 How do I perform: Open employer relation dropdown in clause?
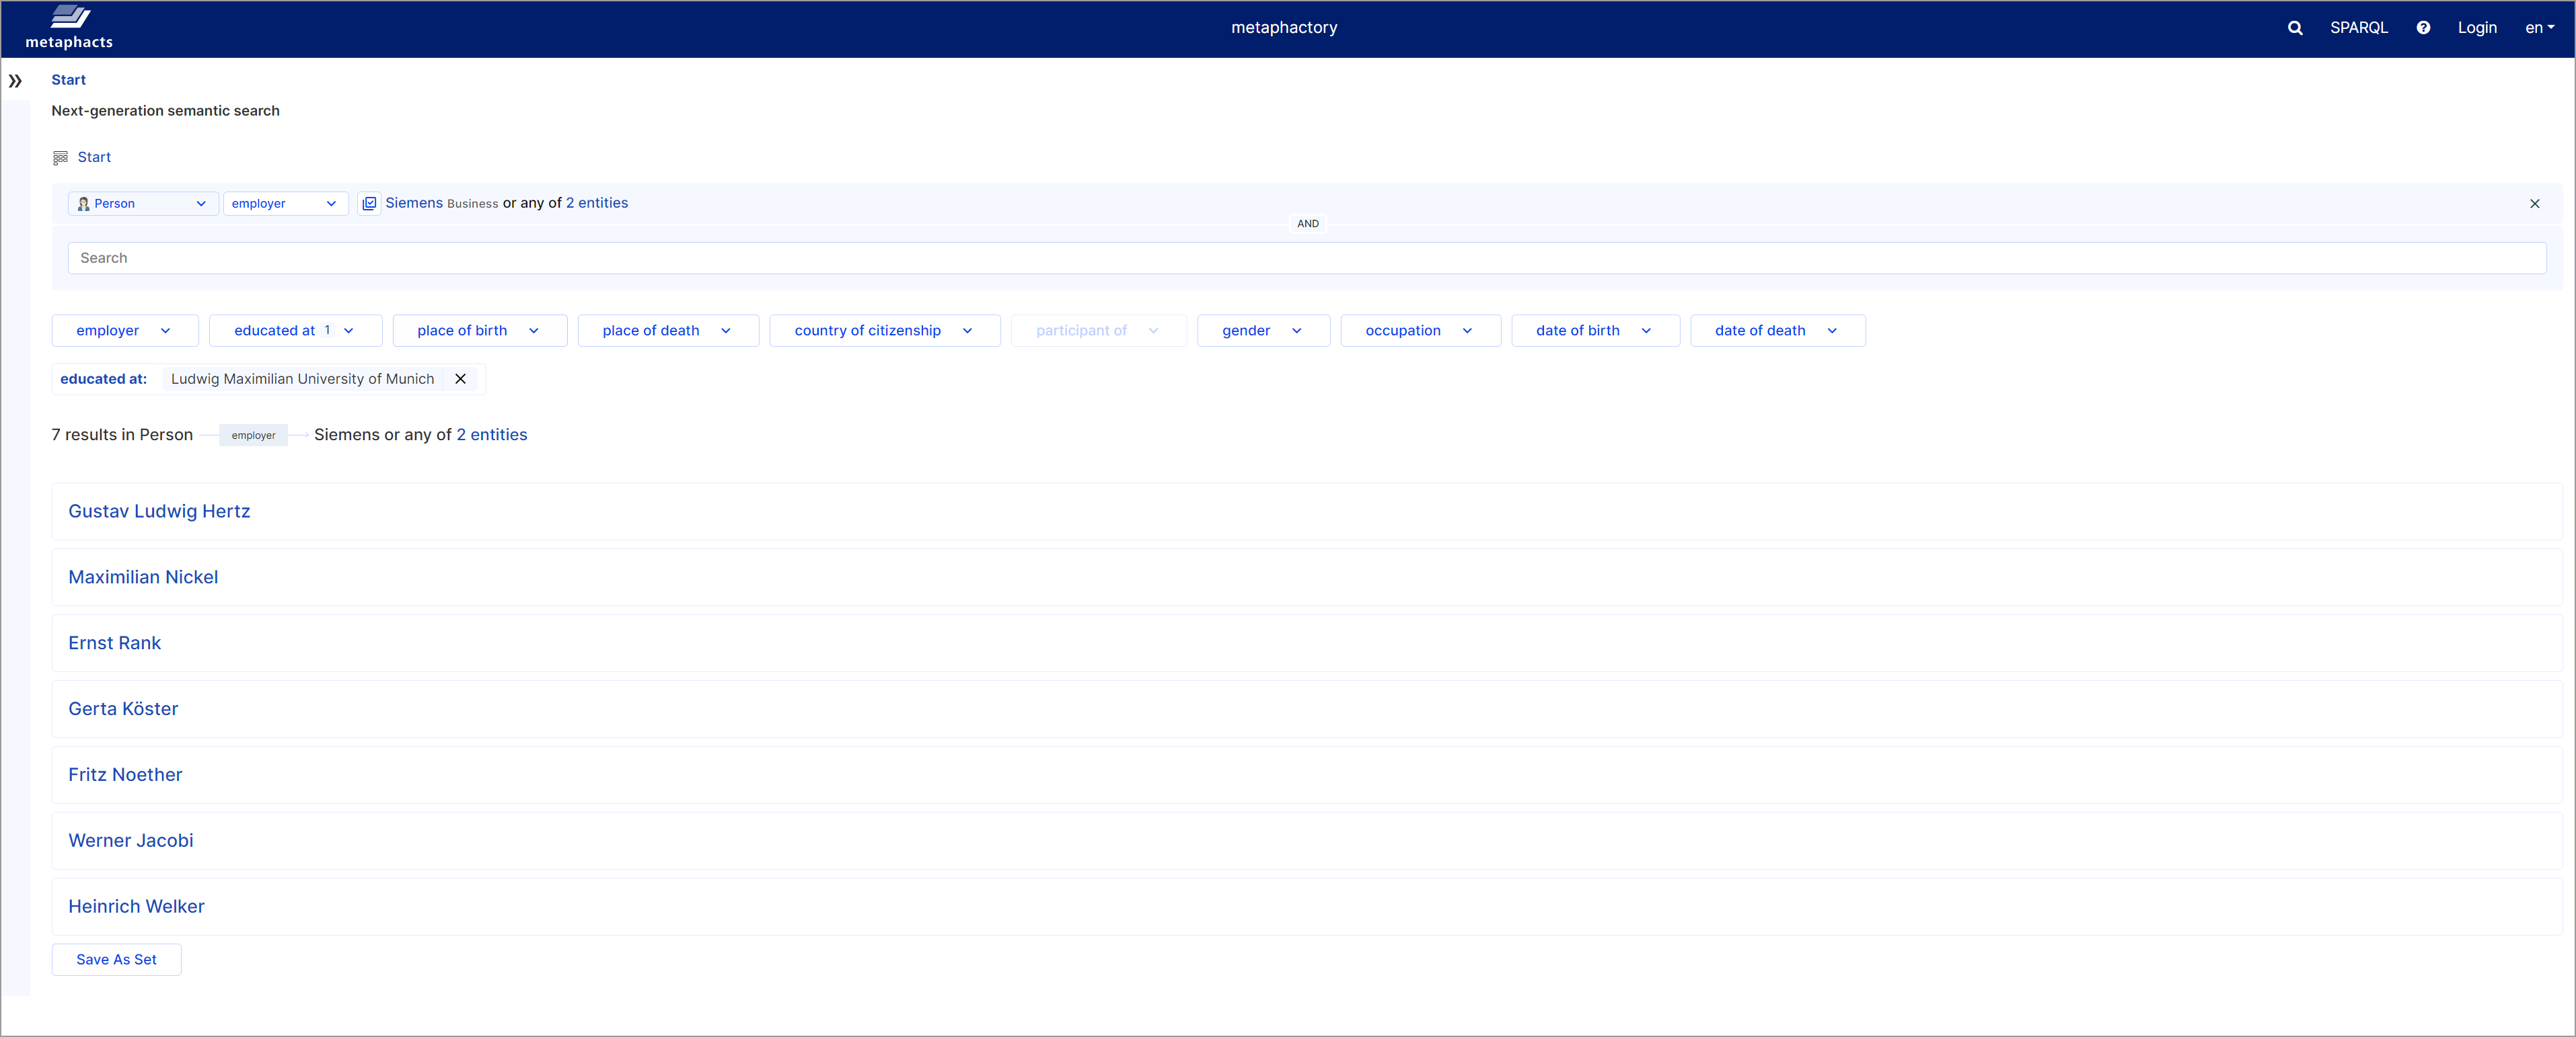285,204
